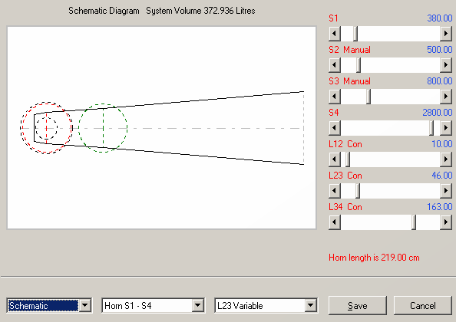Click the S4 slider thumb
456x322 pixels.
(x=431, y=128)
